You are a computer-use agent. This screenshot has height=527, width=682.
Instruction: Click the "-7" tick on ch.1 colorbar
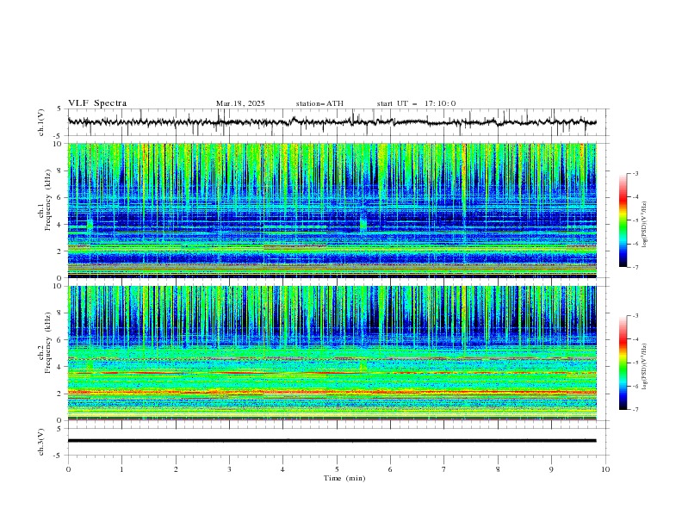635,267
